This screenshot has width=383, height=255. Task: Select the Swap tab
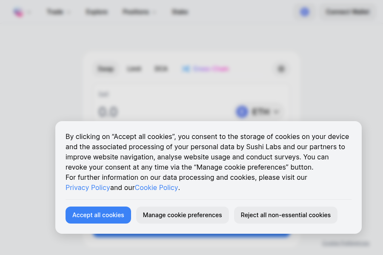point(106,68)
